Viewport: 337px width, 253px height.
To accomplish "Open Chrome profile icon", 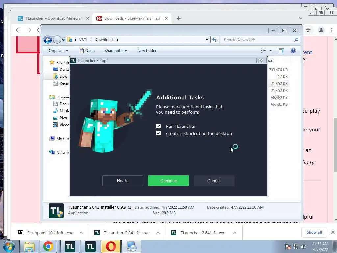I will click(321, 30).
